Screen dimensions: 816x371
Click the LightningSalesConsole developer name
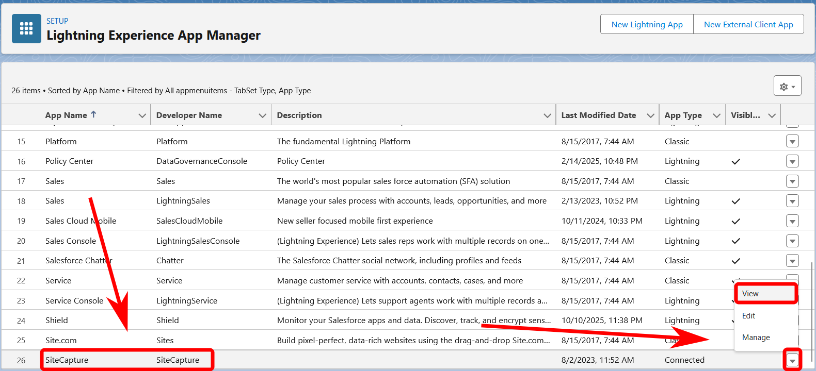198,241
